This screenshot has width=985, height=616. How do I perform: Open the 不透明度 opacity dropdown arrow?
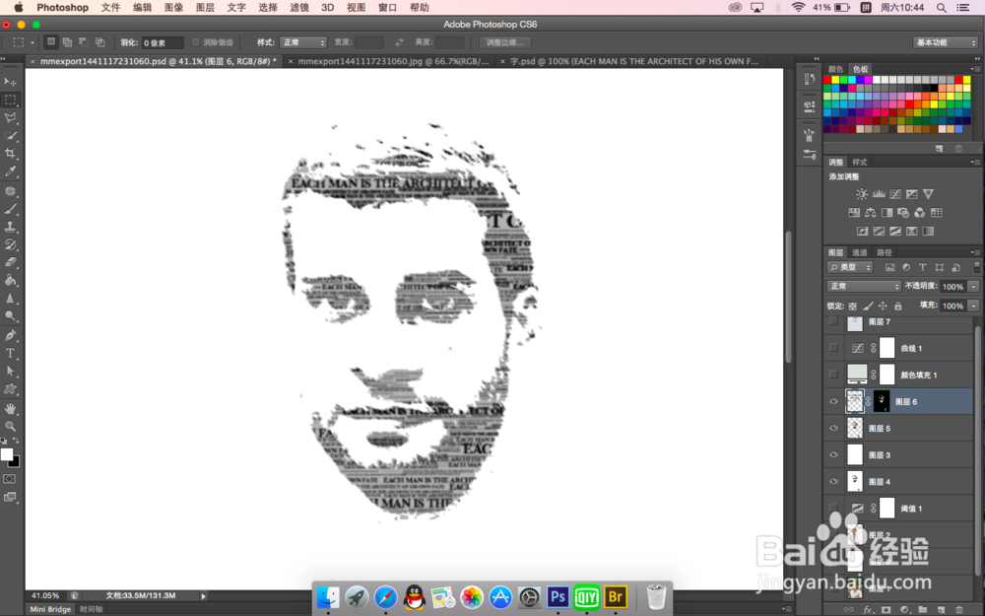[x=974, y=287]
